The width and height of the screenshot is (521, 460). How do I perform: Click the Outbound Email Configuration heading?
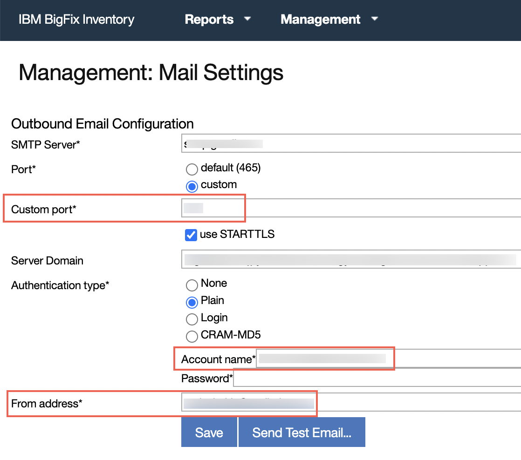[103, 124]
